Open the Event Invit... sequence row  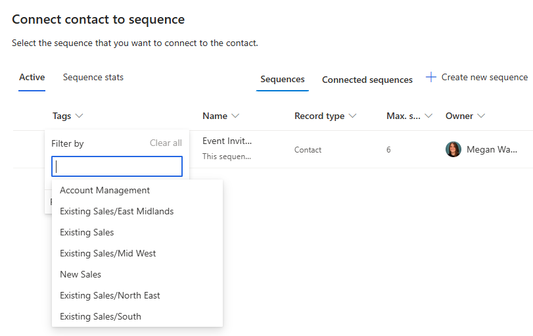click(x=227, y=141)
